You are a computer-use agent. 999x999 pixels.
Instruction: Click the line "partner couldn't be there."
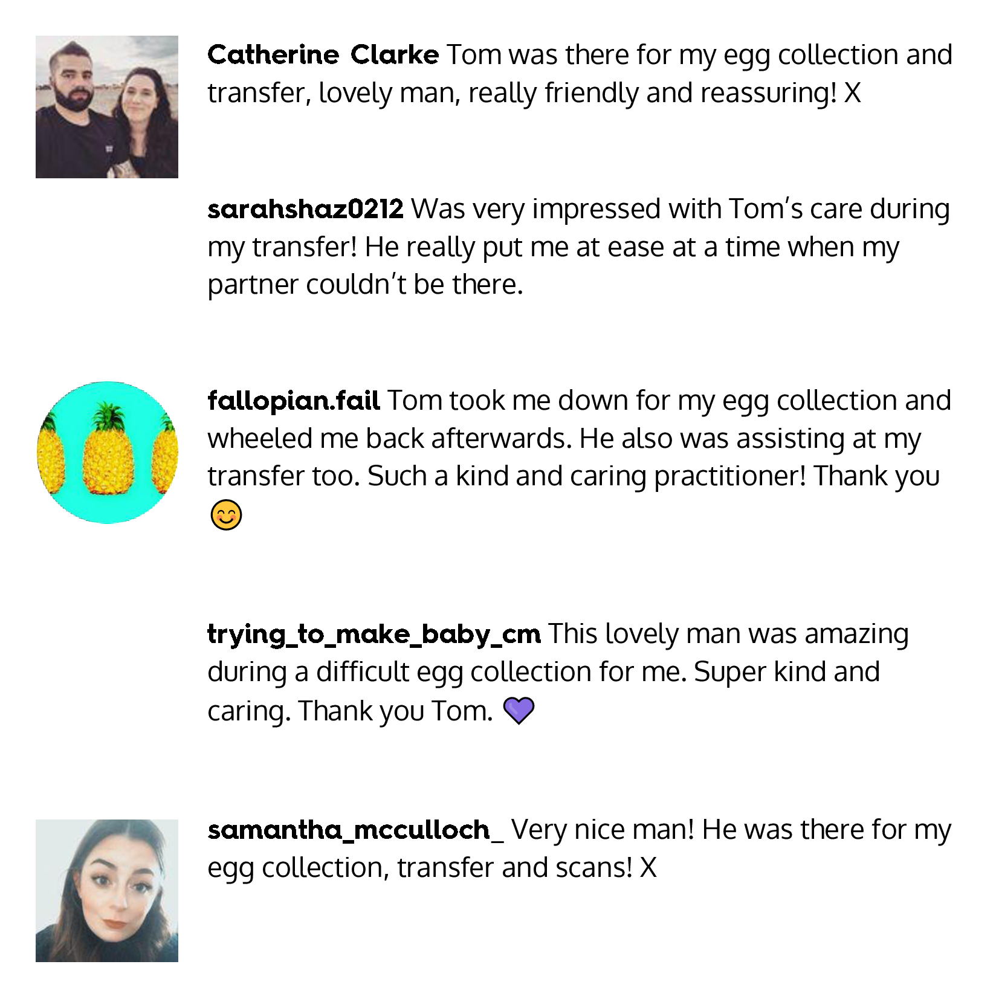[365, 285]
